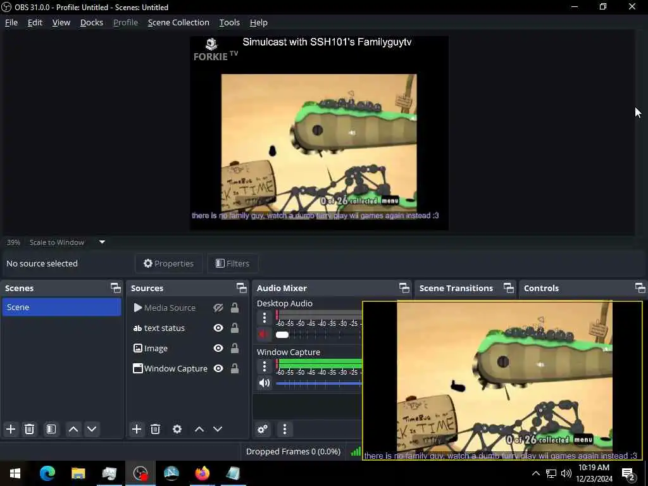
Task: Click the main OBS preview canvas
Action: coord(319,133)
